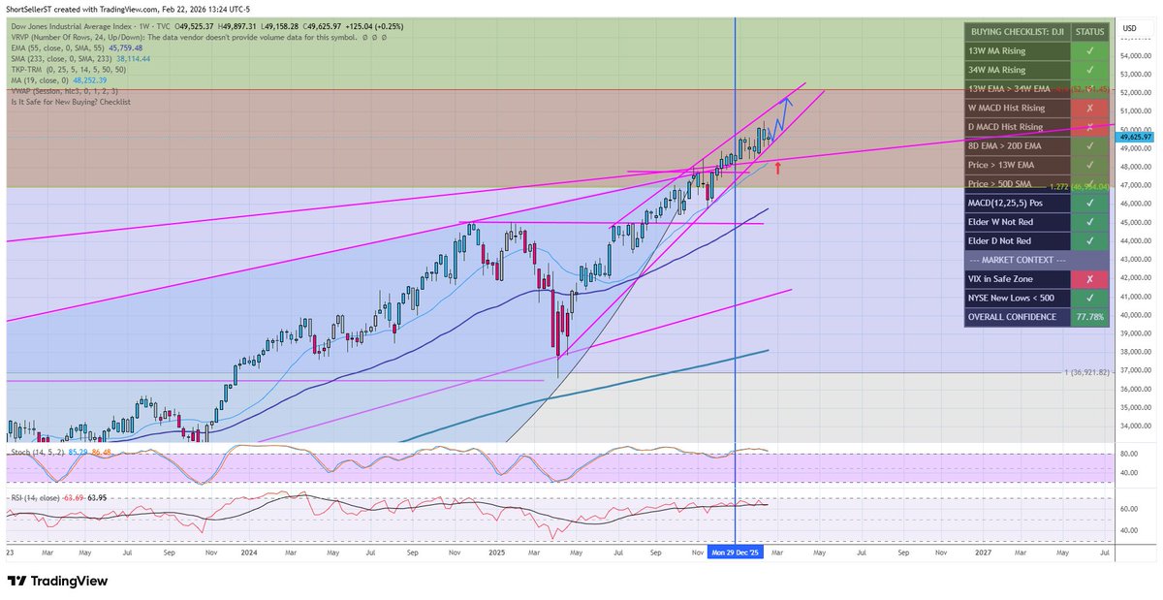The width and height of the screenshot is (1163, 600).
Task: Click the 2027 label on the time axis
Action: tap(984, 551)
